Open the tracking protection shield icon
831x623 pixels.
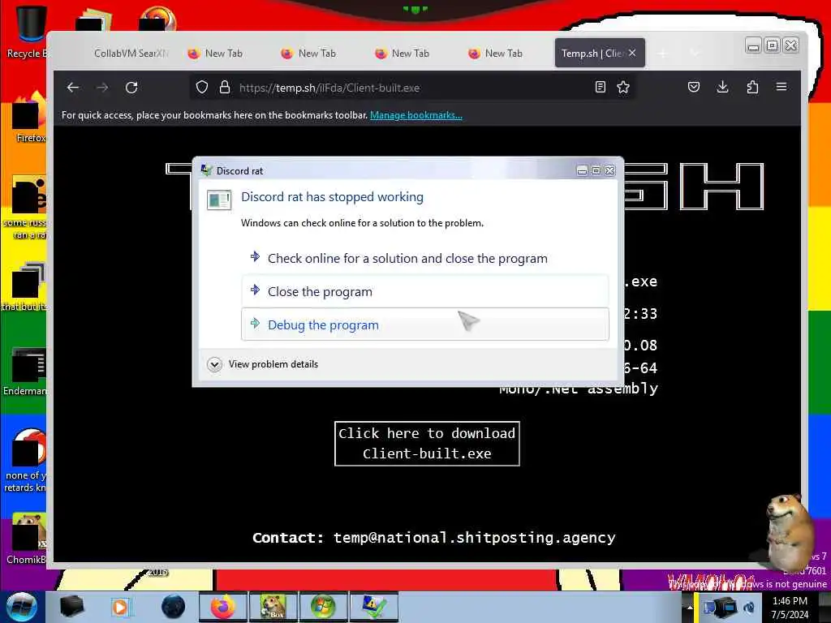(x=202, y=88)
